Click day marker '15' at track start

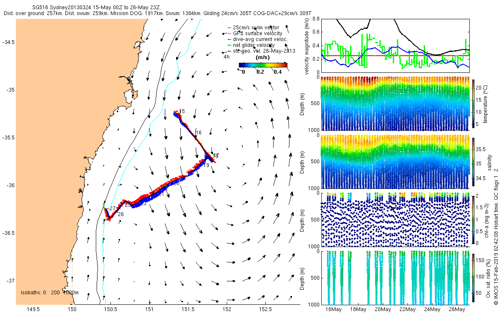182,111
